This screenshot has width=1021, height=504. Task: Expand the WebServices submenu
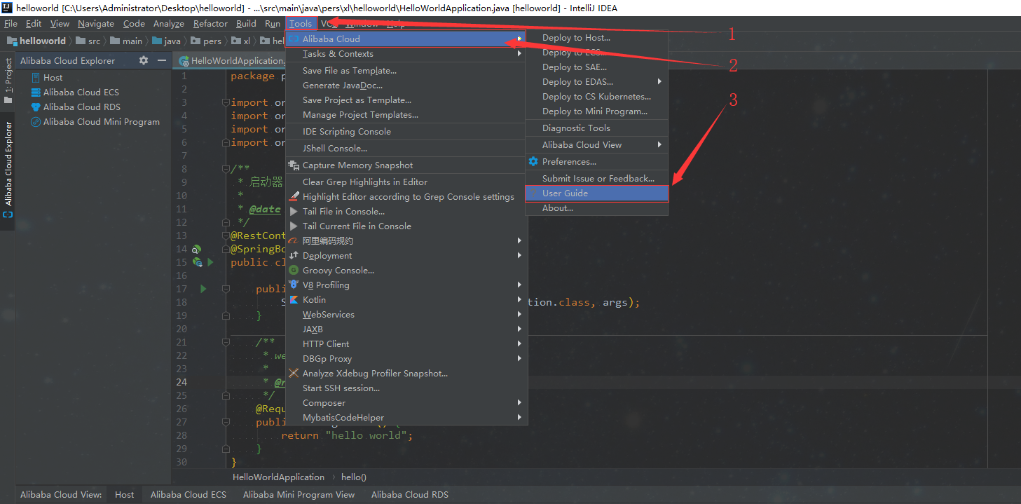[x=519, y=314]
